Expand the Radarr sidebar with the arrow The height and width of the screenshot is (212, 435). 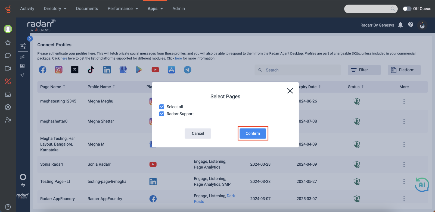tap(30, 39)
